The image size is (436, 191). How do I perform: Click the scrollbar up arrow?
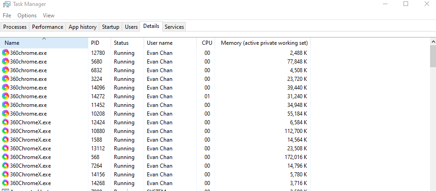pos(433,42)
